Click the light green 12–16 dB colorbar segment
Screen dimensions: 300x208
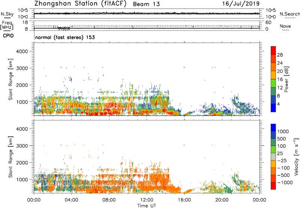[273, 83]
